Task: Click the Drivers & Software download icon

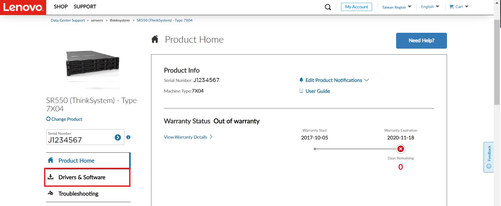Action: point(51,177)
